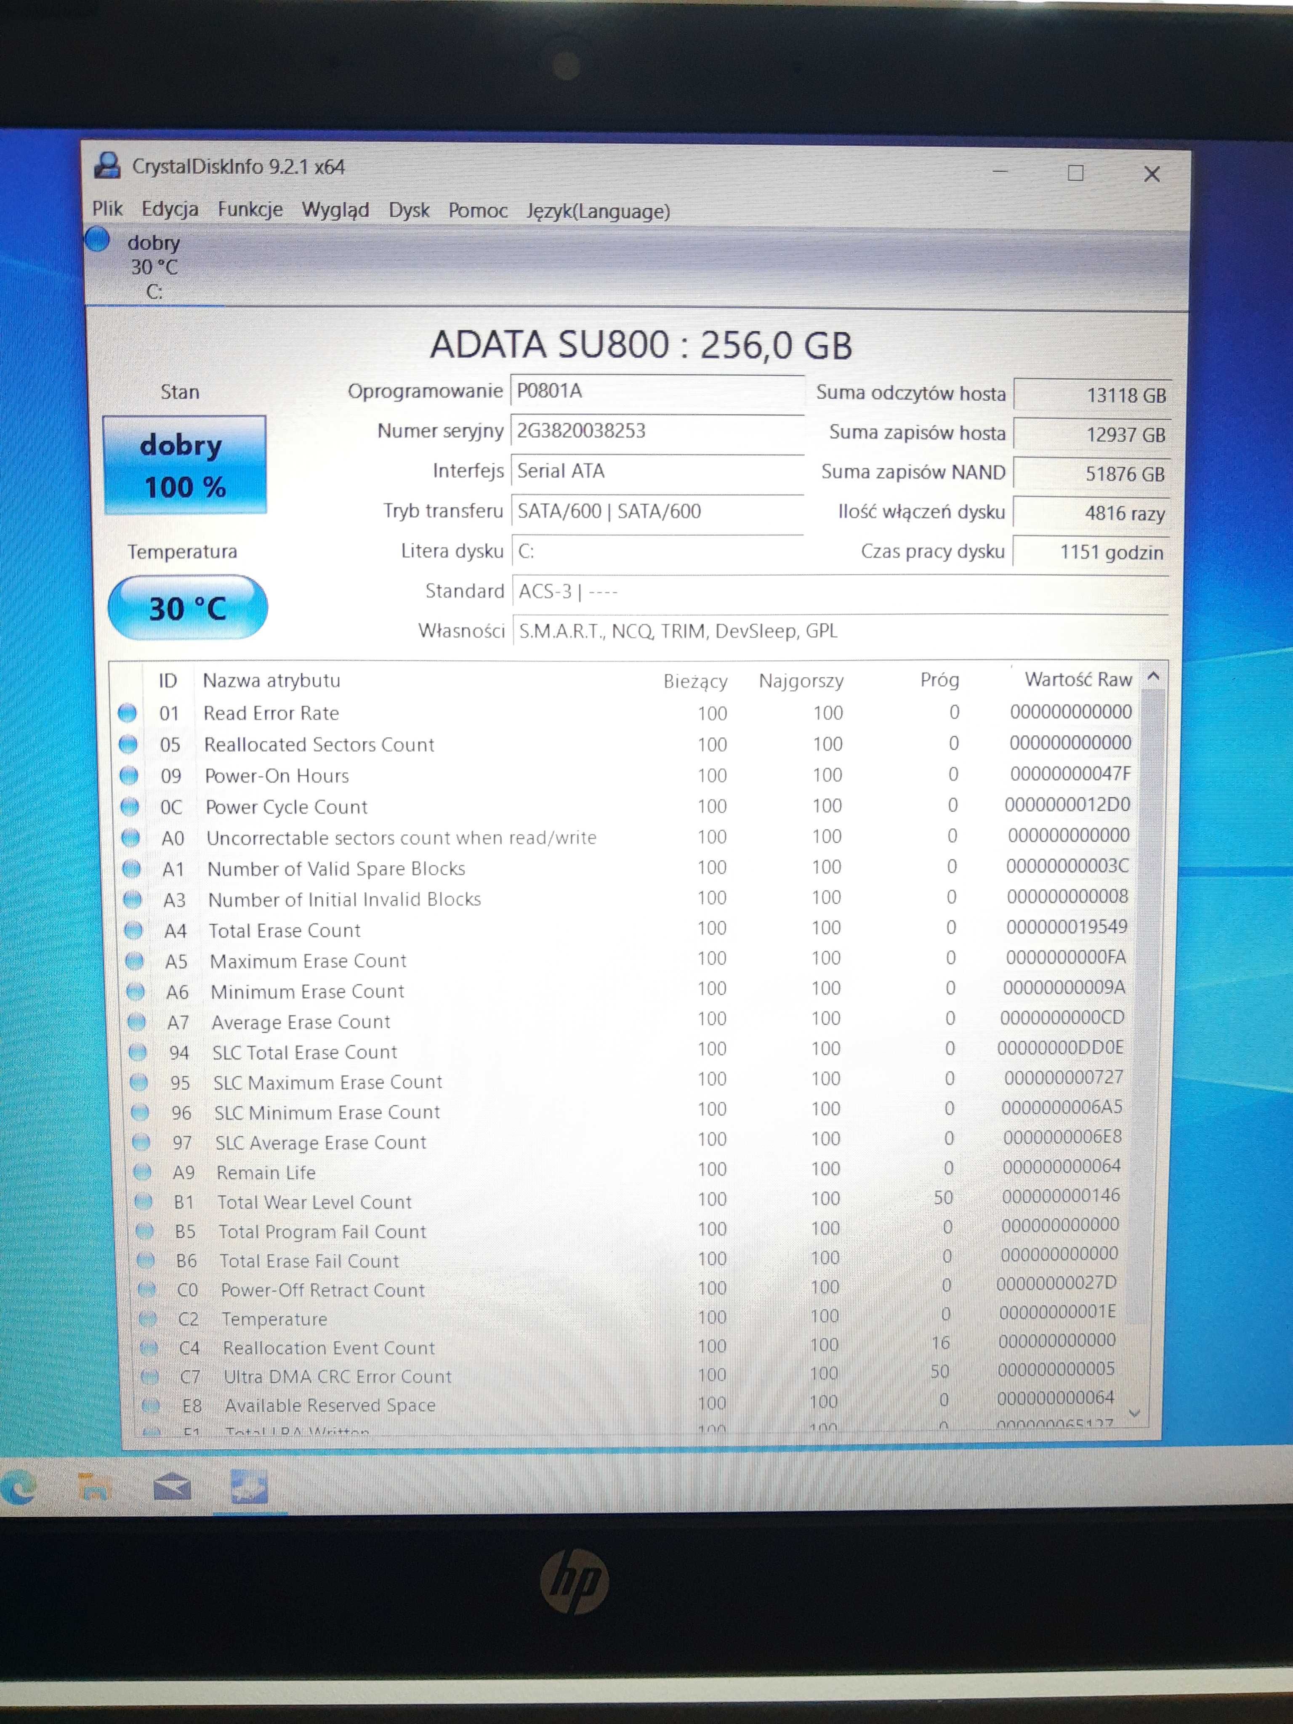Click the status dot of SLC Maximum Erase Count
The image size is (1293, 1724).
point(139,1082)
